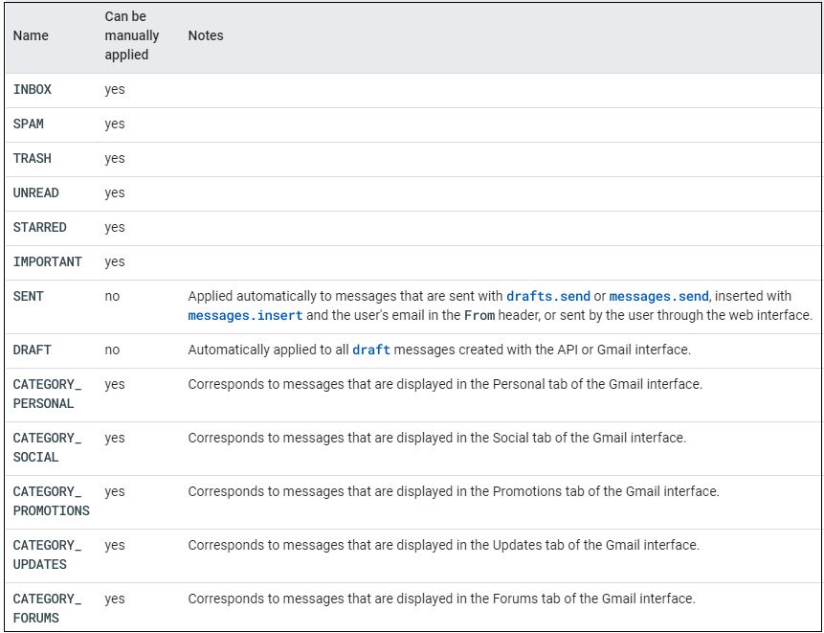The height and width of the screenshot is (633, 824).
Task: Select the SPAM label name
Action: [29, 124]
